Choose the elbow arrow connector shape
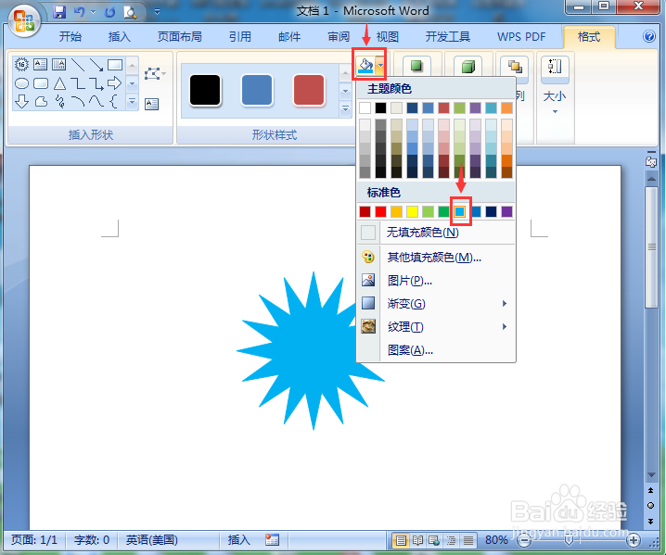The height and width of the screenshot is (555, 666). coord(96,83)
